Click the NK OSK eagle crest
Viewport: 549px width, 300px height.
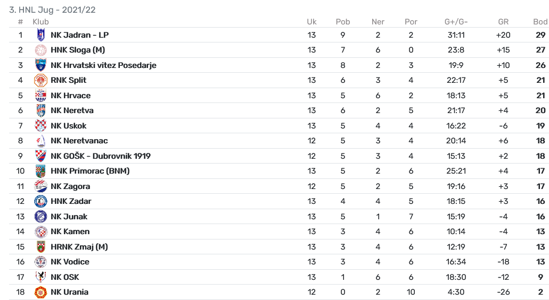pos(40,277)
